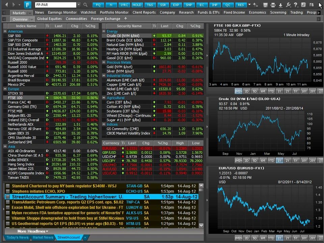324x243 pixels.
Task: Click the SSR shortcut button
Action: pos(163,5)
